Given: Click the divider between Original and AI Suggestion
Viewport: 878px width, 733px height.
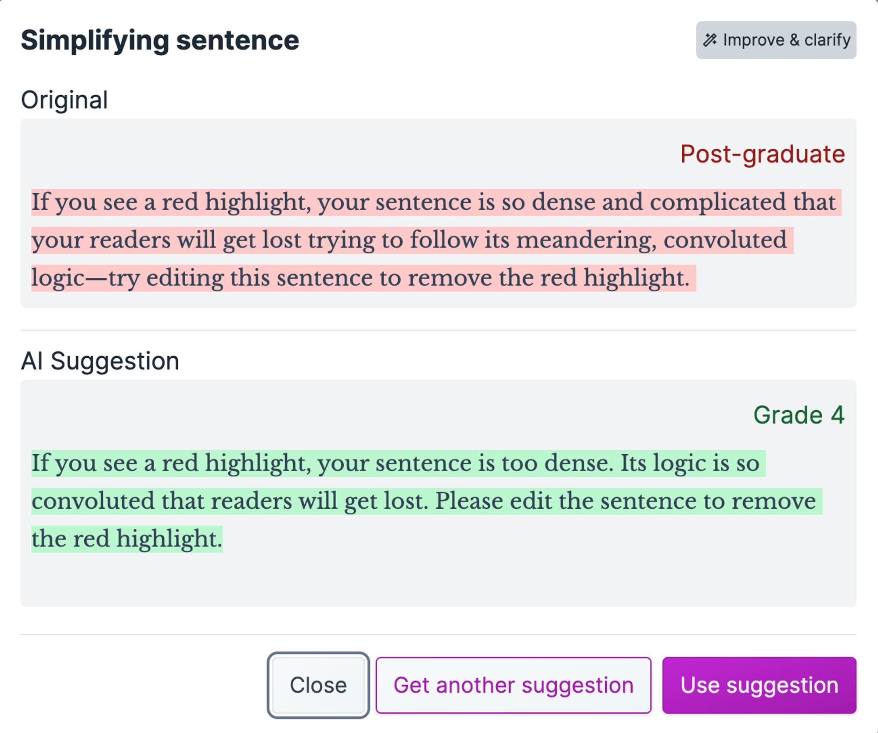Looking at the screenshot, I should coord(439,327).
